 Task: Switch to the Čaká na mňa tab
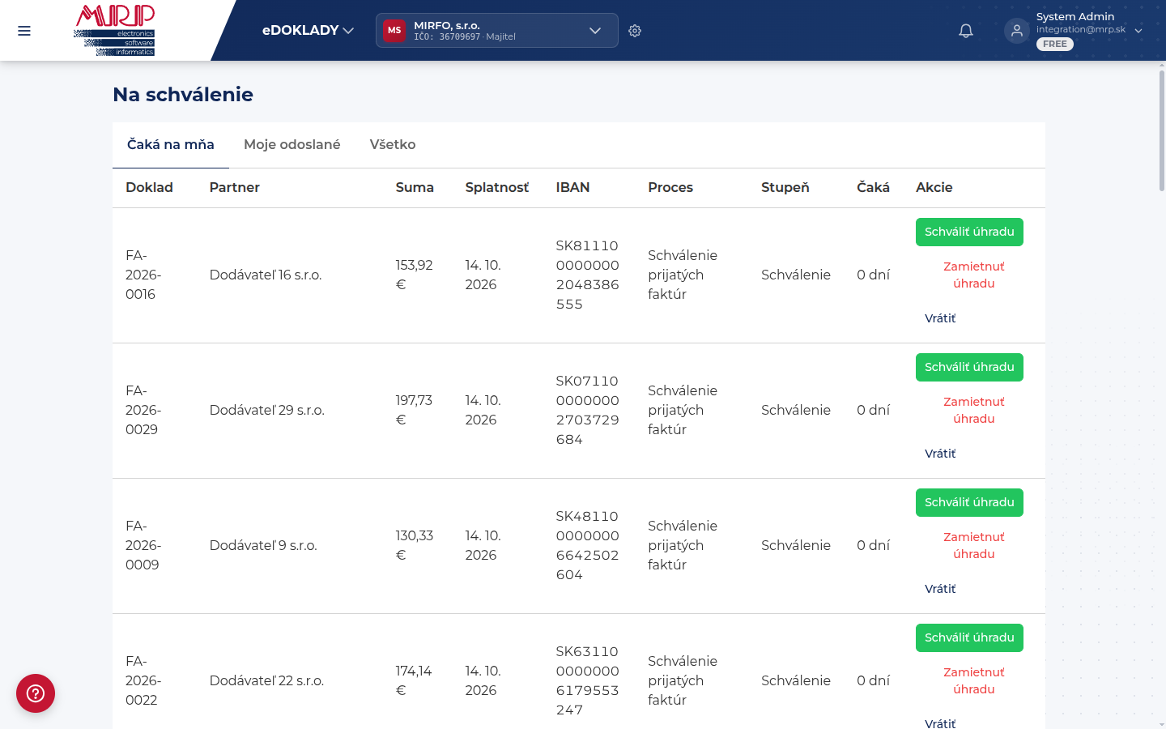click(171, 145)
